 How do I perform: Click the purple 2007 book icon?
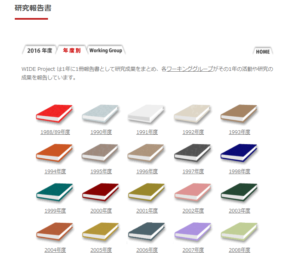click(x=193, y=231)
